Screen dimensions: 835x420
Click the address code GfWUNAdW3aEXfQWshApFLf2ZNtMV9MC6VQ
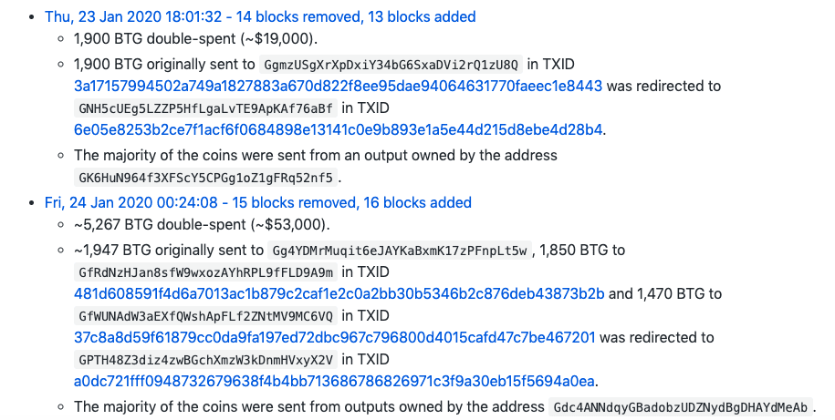click(206, 316)
